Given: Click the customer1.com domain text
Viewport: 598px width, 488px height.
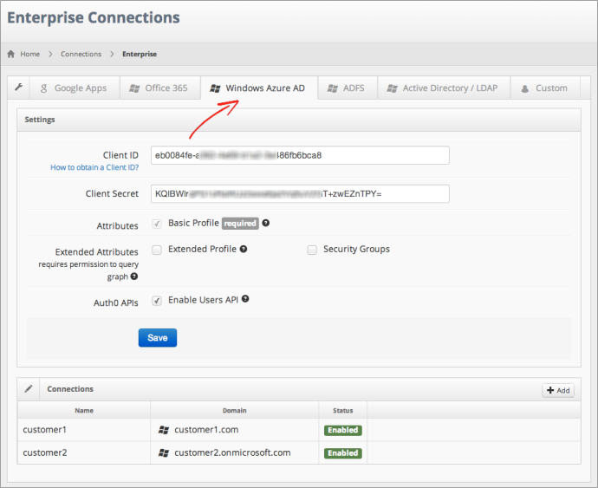Looking at the screenshot, I should (x=206, y=430).
